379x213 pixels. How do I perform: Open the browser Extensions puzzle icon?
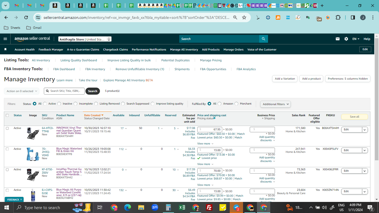click(338, 17)
